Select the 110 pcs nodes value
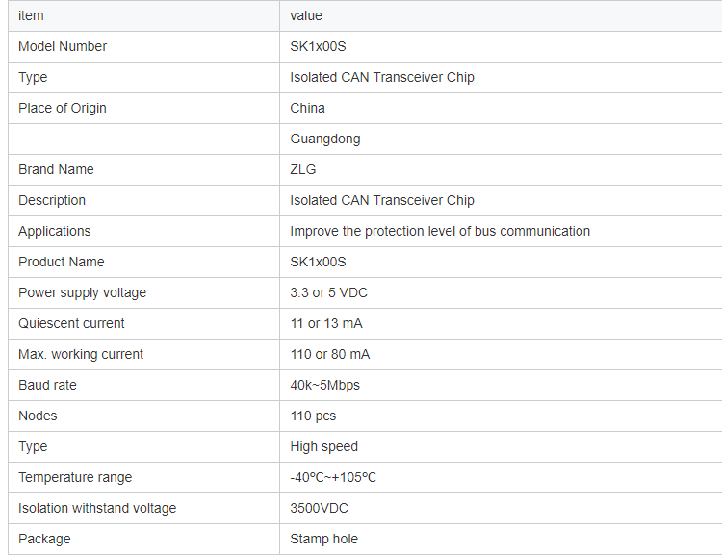722x555 pixels. [313, 416]
